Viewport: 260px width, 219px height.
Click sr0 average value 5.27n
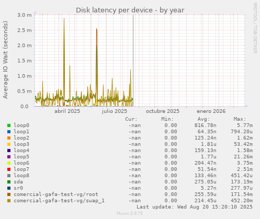click(x=209, y=188)
